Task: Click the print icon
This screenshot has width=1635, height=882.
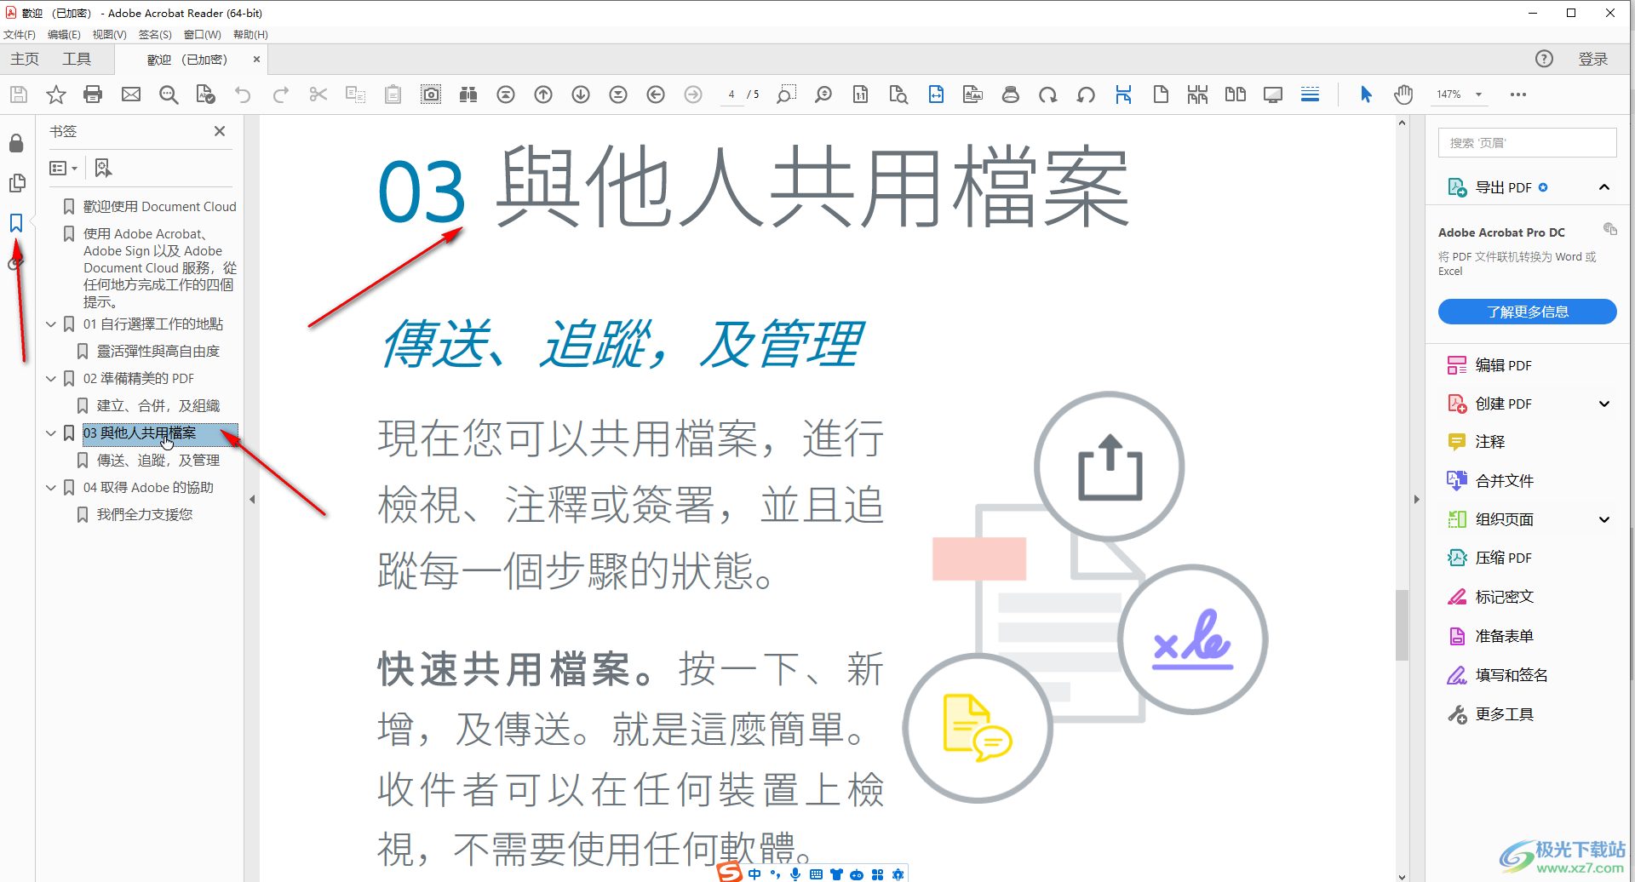Action: [93, 94]
